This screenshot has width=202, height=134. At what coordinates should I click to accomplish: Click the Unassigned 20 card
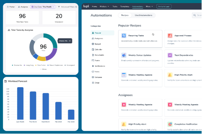pyautogui.click(x=59, y=17)
